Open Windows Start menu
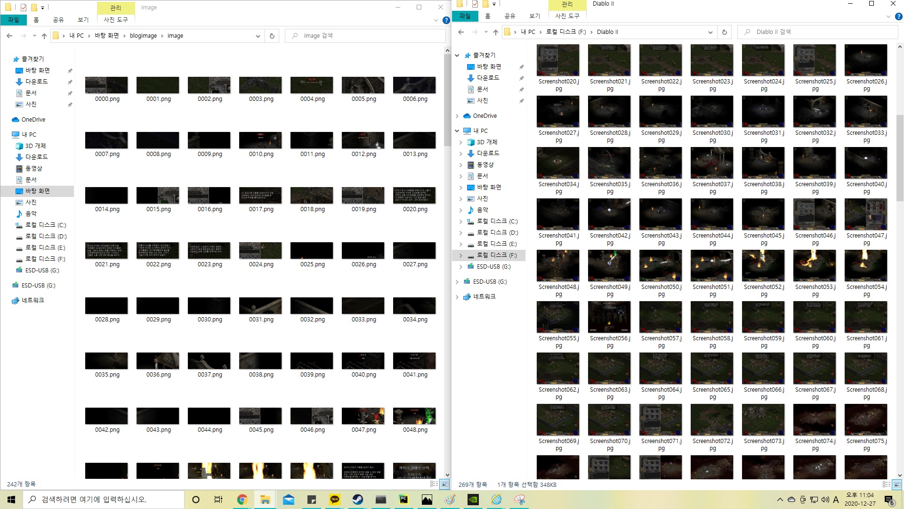The height and width of the screenshot is (509, 904). 11,500
